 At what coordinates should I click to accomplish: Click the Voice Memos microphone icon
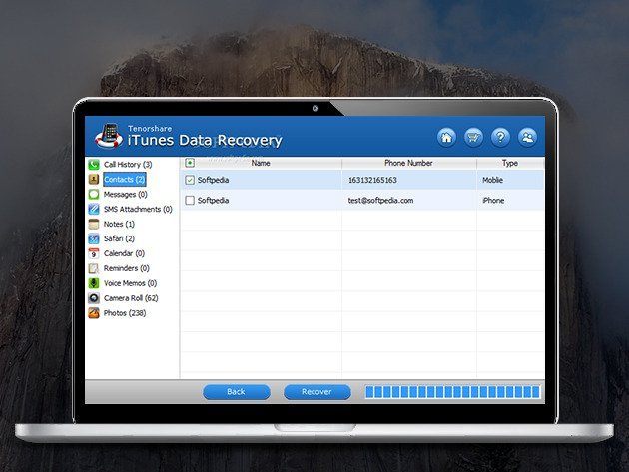tap(94, 283)
